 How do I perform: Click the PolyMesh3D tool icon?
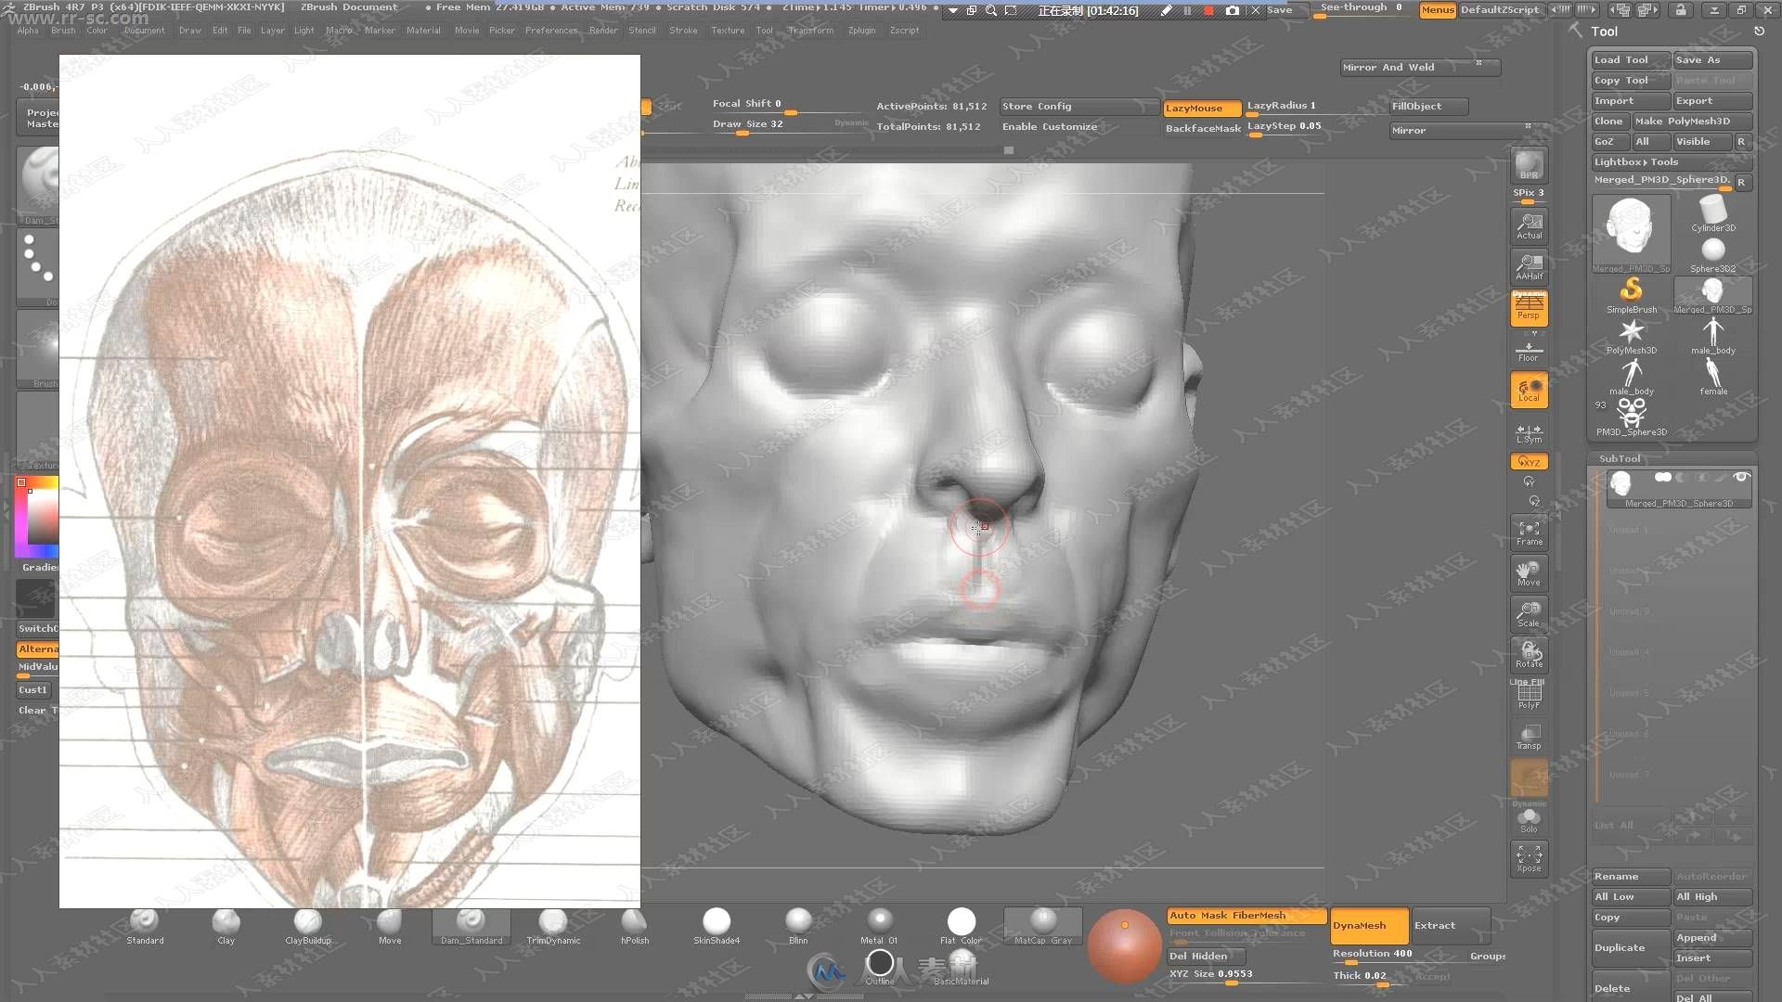[x=1632, y=331]
